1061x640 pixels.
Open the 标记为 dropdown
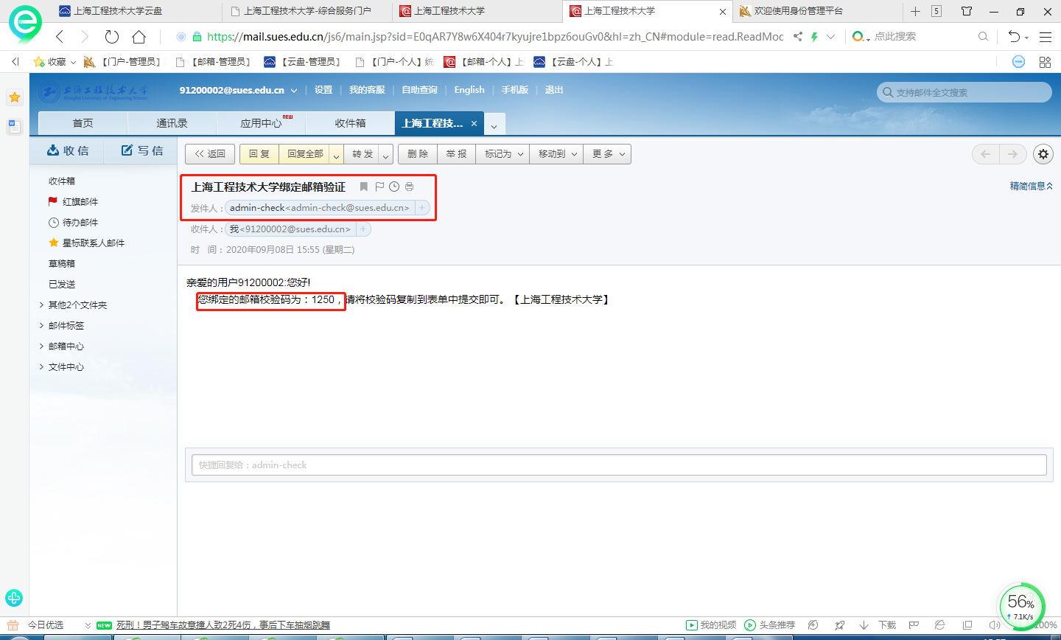coord(503,154)
